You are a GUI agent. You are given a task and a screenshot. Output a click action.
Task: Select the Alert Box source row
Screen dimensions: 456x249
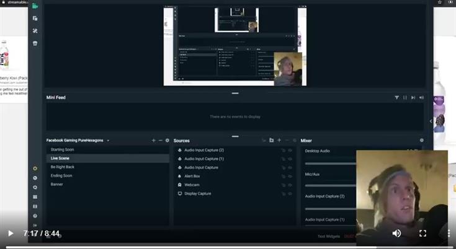click(235, 177)
